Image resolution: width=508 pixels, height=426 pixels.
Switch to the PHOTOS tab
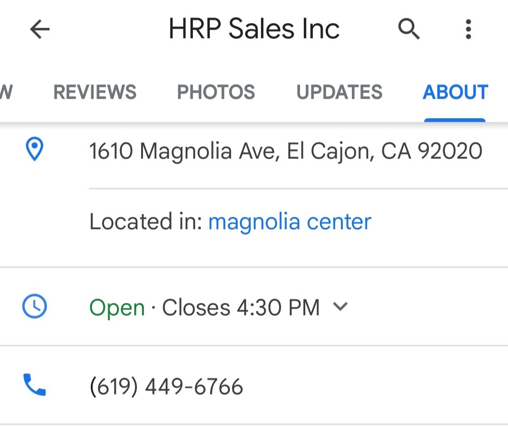[x=216, y=92]
